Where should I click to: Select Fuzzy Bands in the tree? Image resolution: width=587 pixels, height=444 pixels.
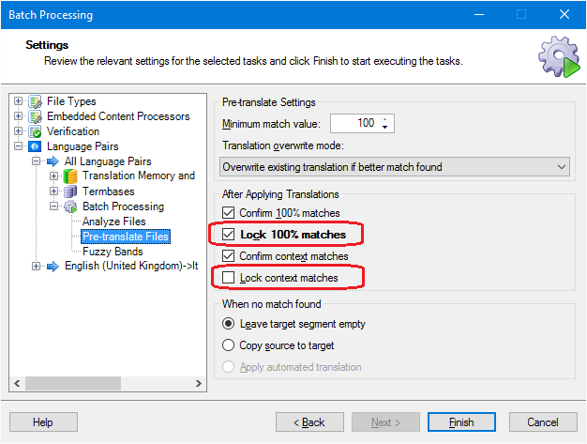coord(113,252)
